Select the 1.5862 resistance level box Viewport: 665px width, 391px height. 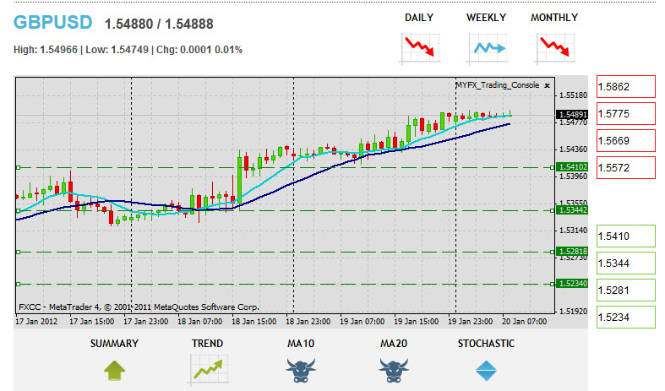click(626, 86)
